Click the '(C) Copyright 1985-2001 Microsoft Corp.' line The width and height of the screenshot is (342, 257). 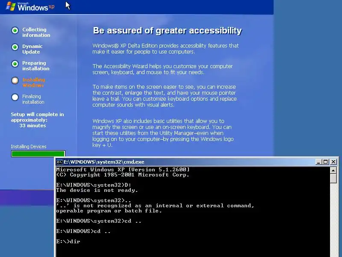[123, 175]
